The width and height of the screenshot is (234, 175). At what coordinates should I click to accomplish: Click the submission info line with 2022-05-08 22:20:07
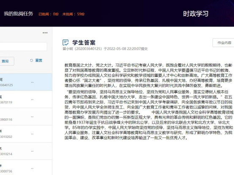[x=105, y=49]
